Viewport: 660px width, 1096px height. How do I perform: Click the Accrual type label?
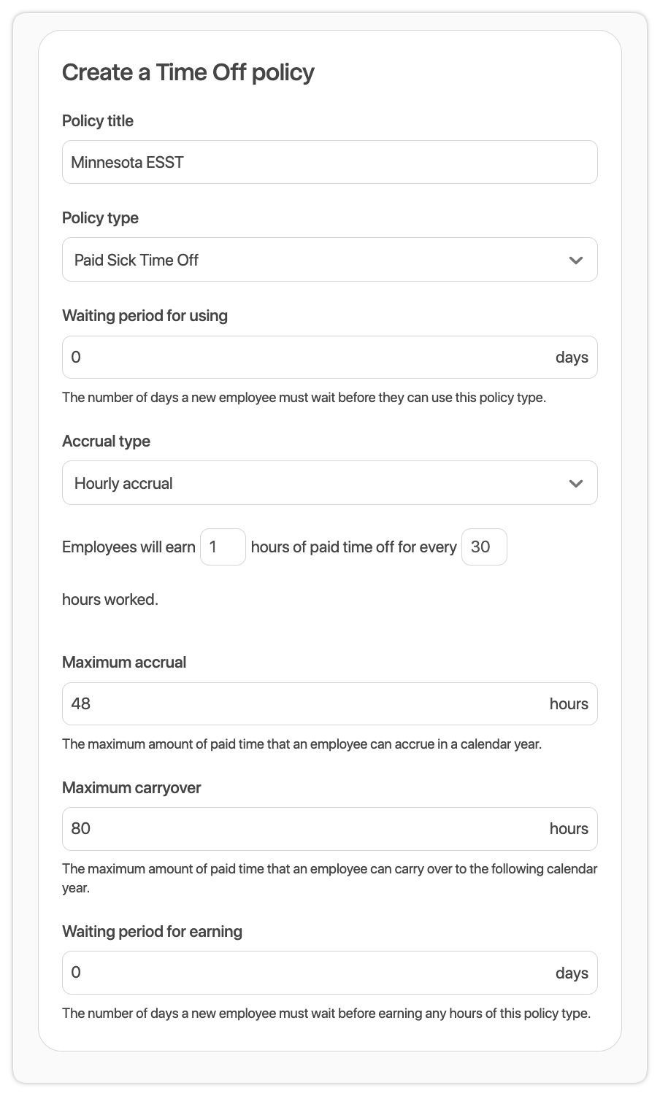[106, 441]
